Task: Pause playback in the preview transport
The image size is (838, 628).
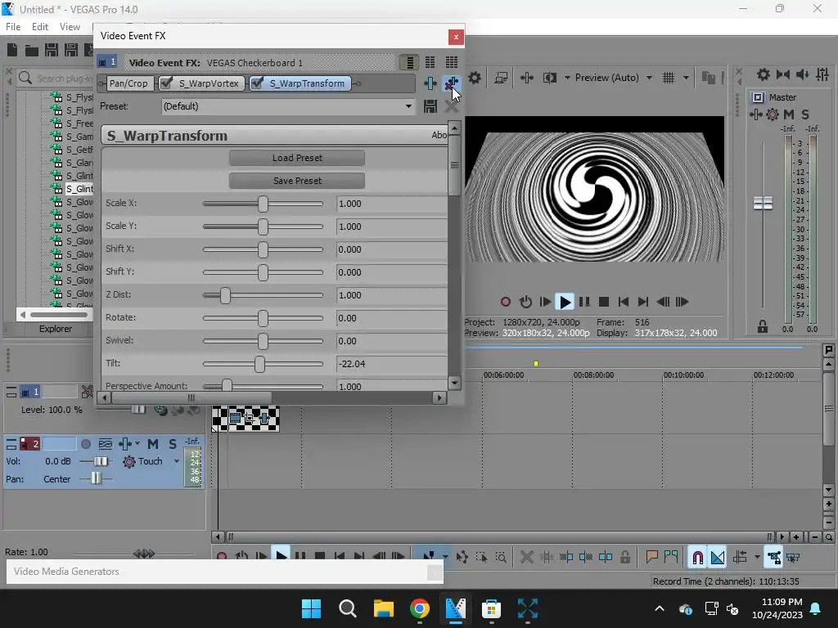Action: point(584,303)
